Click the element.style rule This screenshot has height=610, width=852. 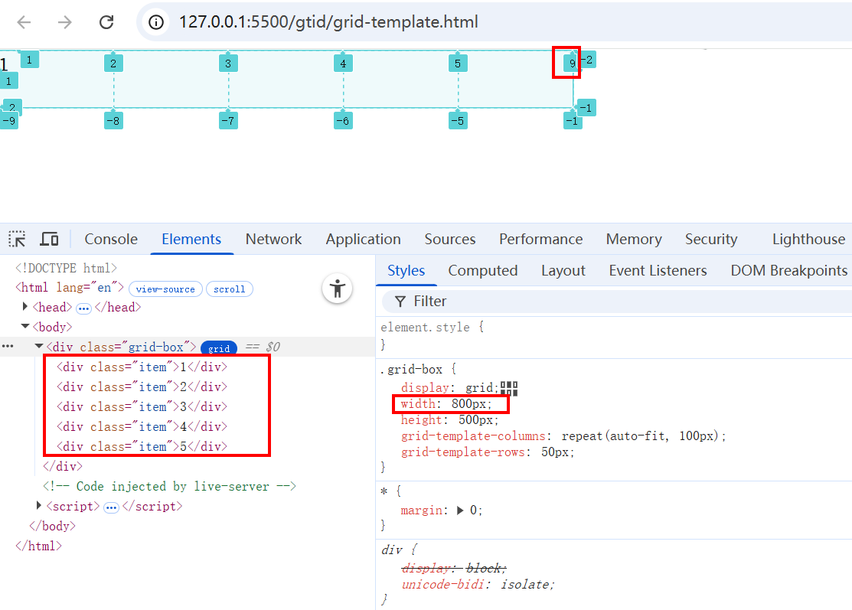425,327
